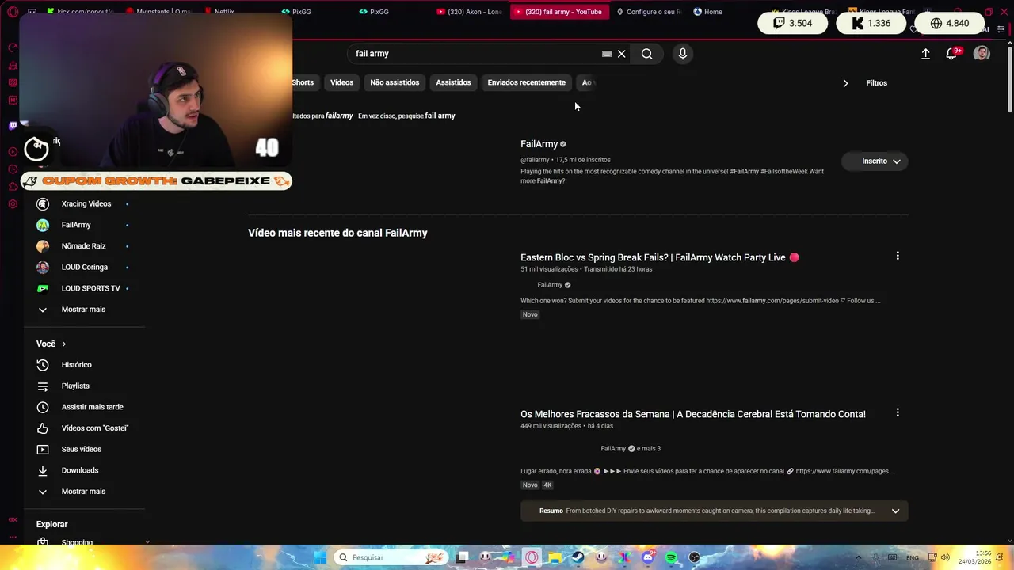
Task: Switch to the Akon browser tab
Action: tap(469, 12)
